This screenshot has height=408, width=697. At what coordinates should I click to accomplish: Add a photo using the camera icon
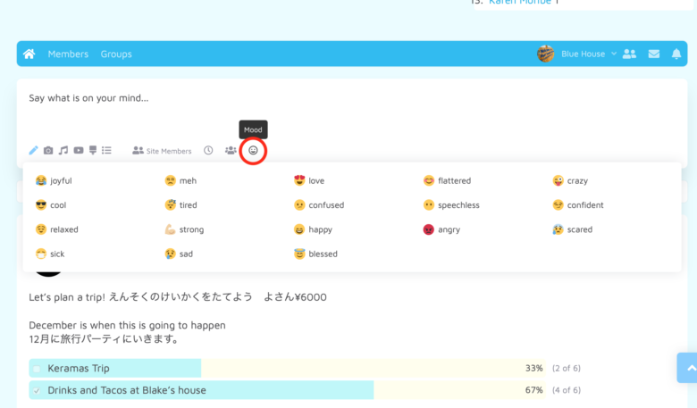tap(48, 151)
